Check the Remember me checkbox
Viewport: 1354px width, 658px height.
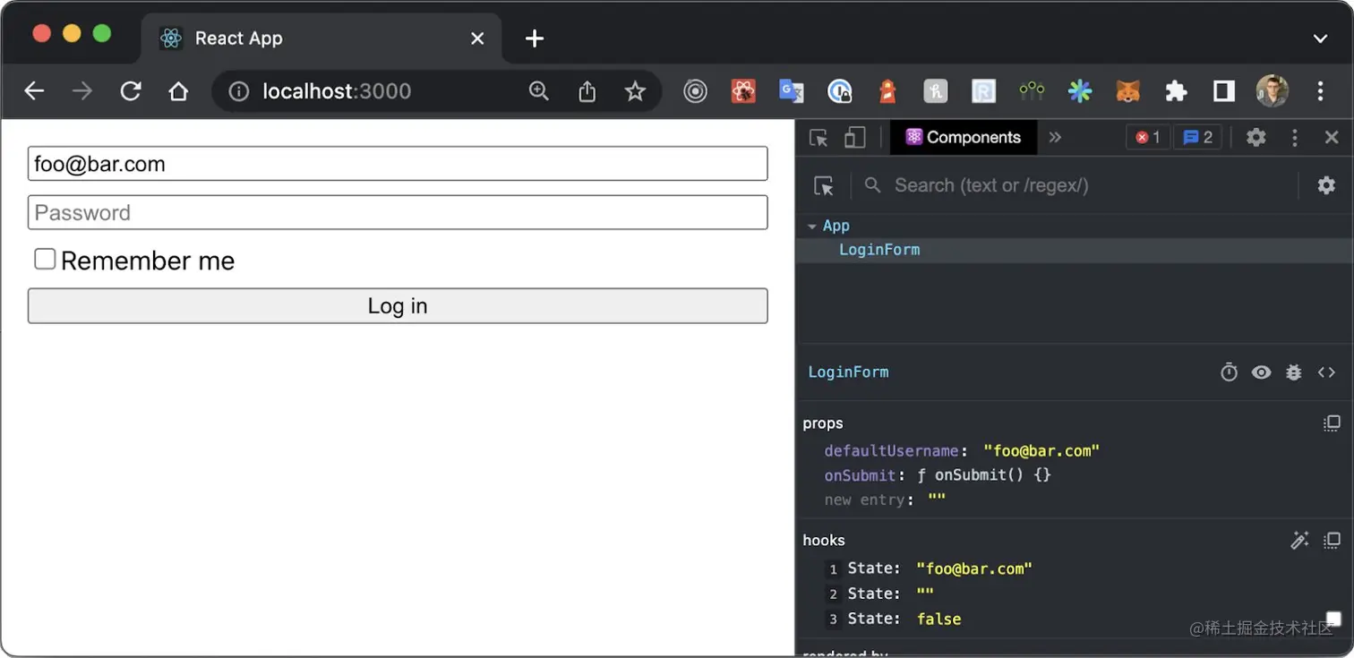[x=45, y=260]
